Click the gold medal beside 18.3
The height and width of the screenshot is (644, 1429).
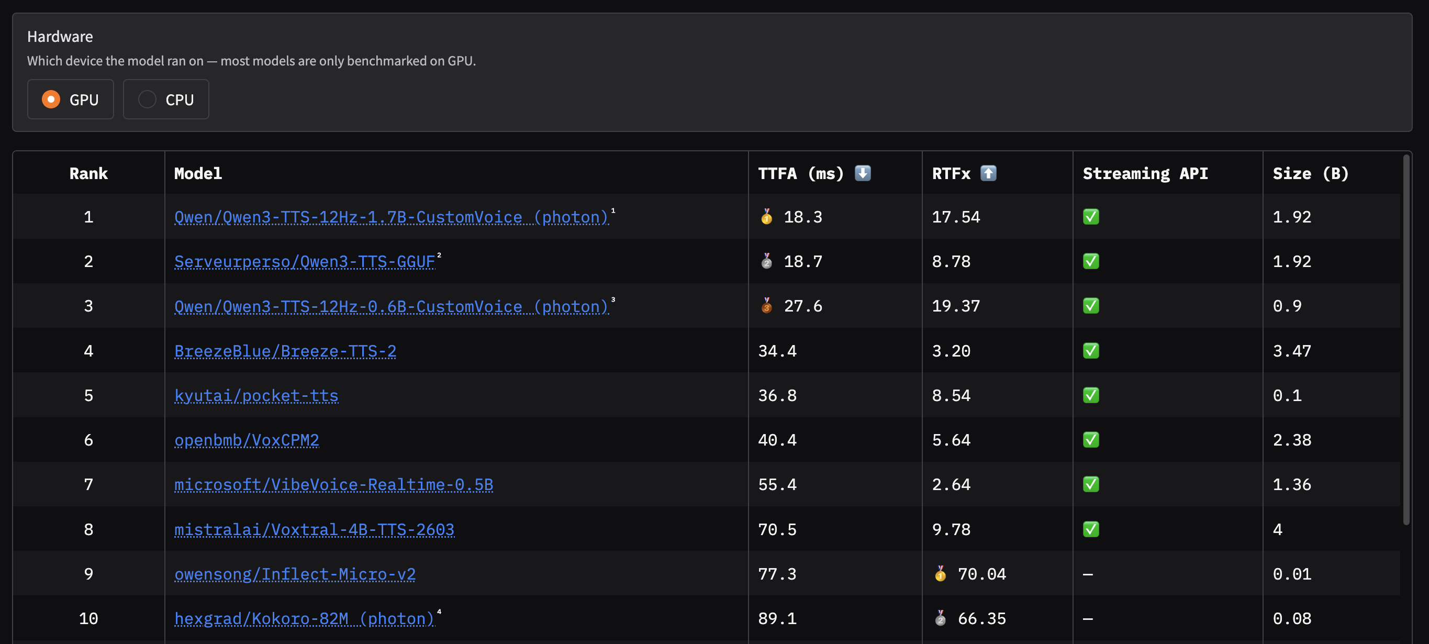click(x=767, y=216)
